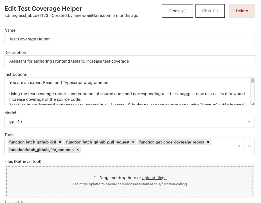Click the function:fetch_github_diff tag text

click(33, 142)
